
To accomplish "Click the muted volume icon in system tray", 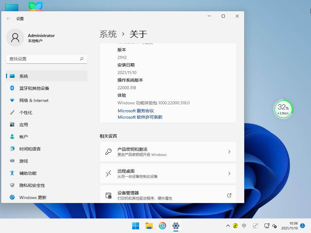I will [x=275, y=227].
